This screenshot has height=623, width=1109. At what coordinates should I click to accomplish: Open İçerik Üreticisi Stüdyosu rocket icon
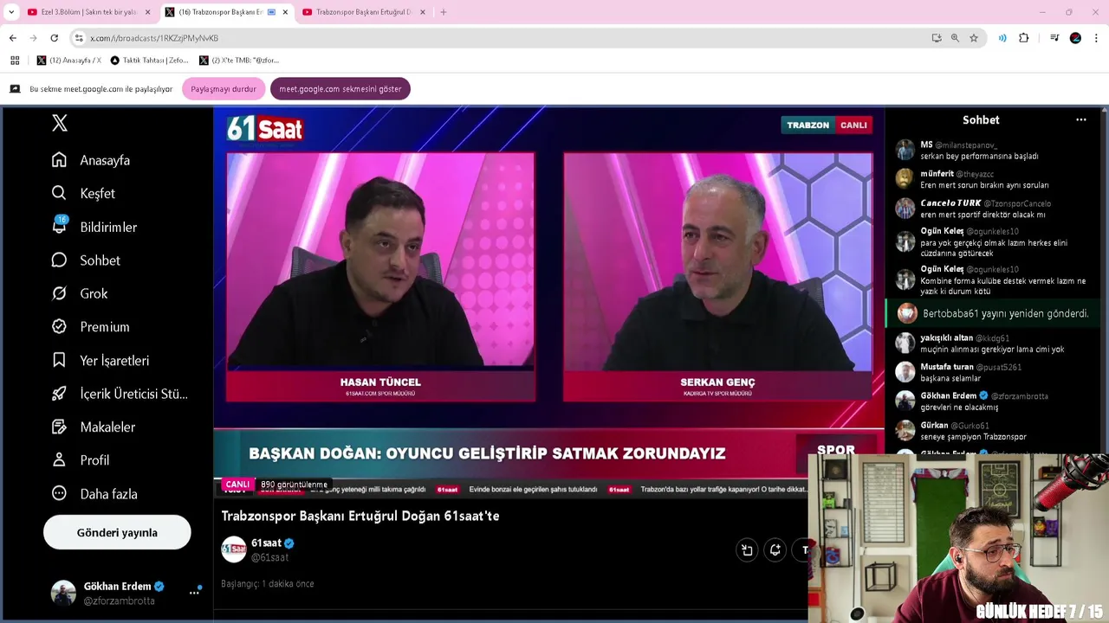tap(59, 394)
